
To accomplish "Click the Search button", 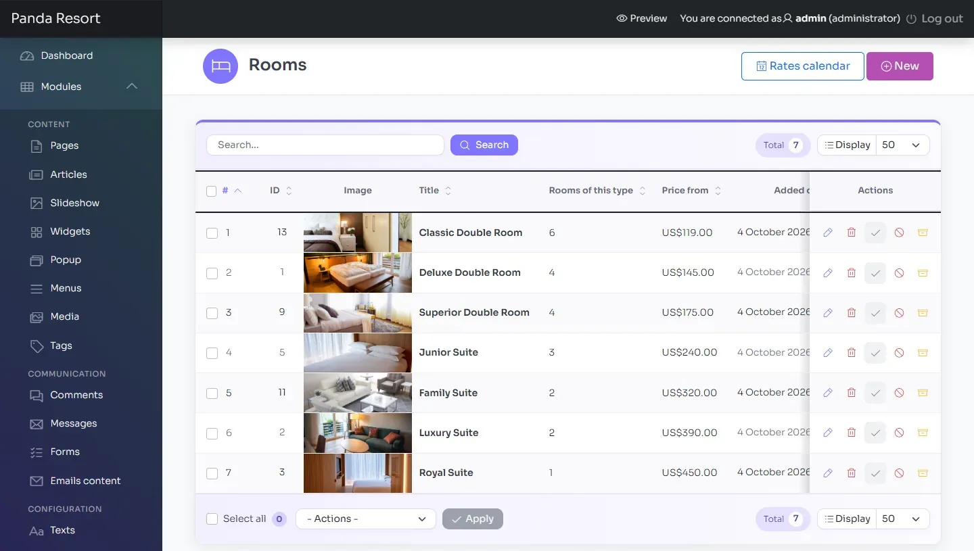I will click(484, 145).
